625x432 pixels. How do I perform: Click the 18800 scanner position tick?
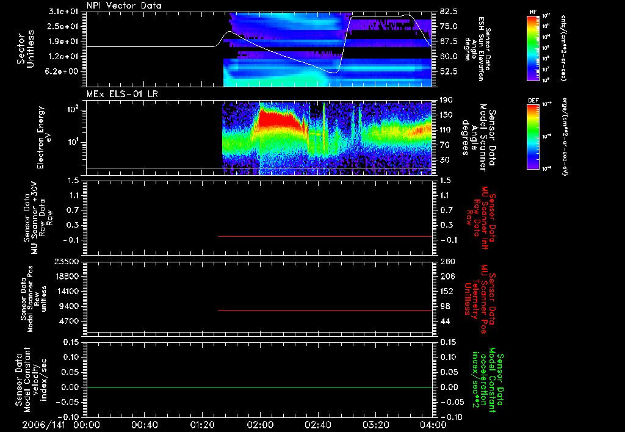tap(67, 276)
